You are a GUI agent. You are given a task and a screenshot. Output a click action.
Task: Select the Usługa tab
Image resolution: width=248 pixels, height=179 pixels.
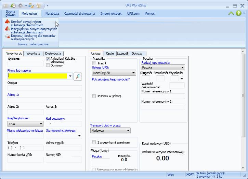point(96,53)
